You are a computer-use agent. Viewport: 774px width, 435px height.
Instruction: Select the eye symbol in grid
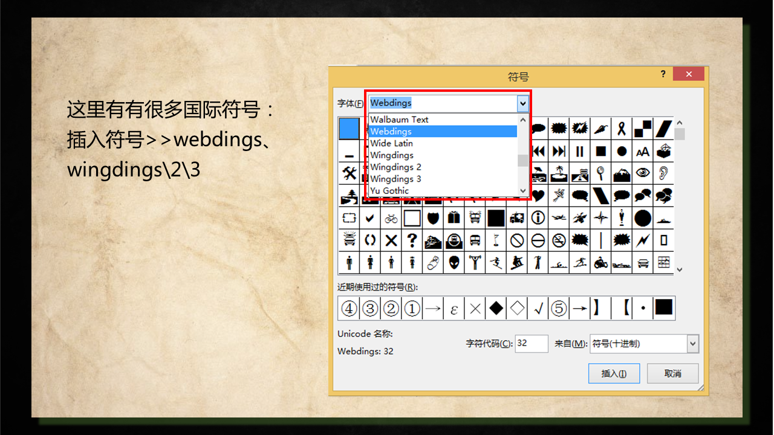[643, 173]
